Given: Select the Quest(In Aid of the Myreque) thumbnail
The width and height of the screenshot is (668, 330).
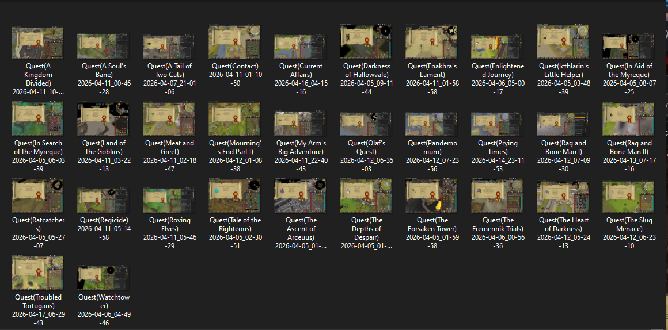Looking at the screenshot, I should tap(628, 47).
